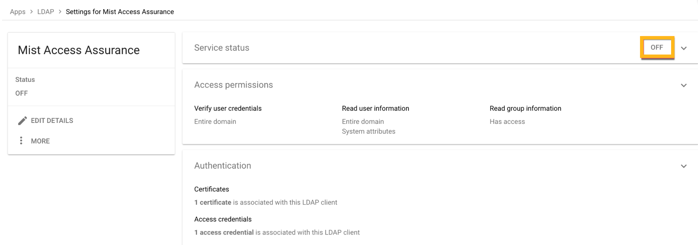Open the MORE options menu
This screenshot has height=245, width=698.
click(x=40, y=141)
